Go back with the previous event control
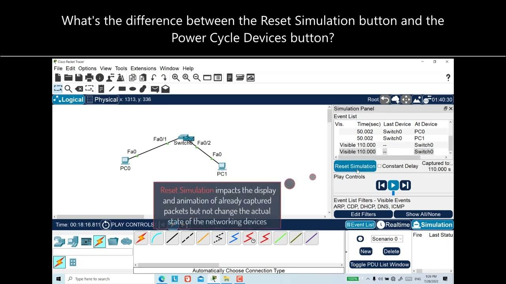The image size is (506, 284). tap(381, 185)
